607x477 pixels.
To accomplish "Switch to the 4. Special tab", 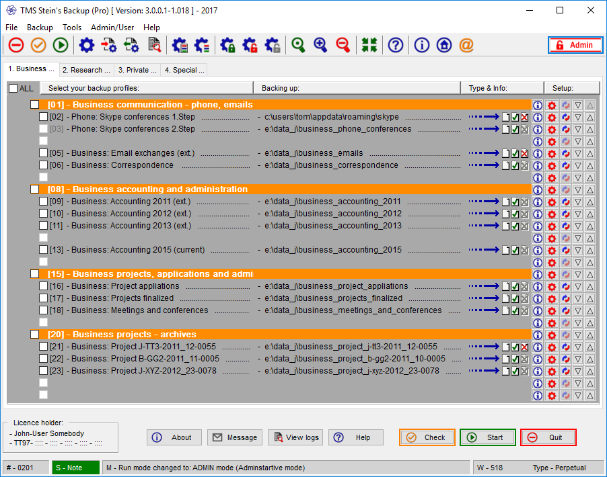I will 184,70.
